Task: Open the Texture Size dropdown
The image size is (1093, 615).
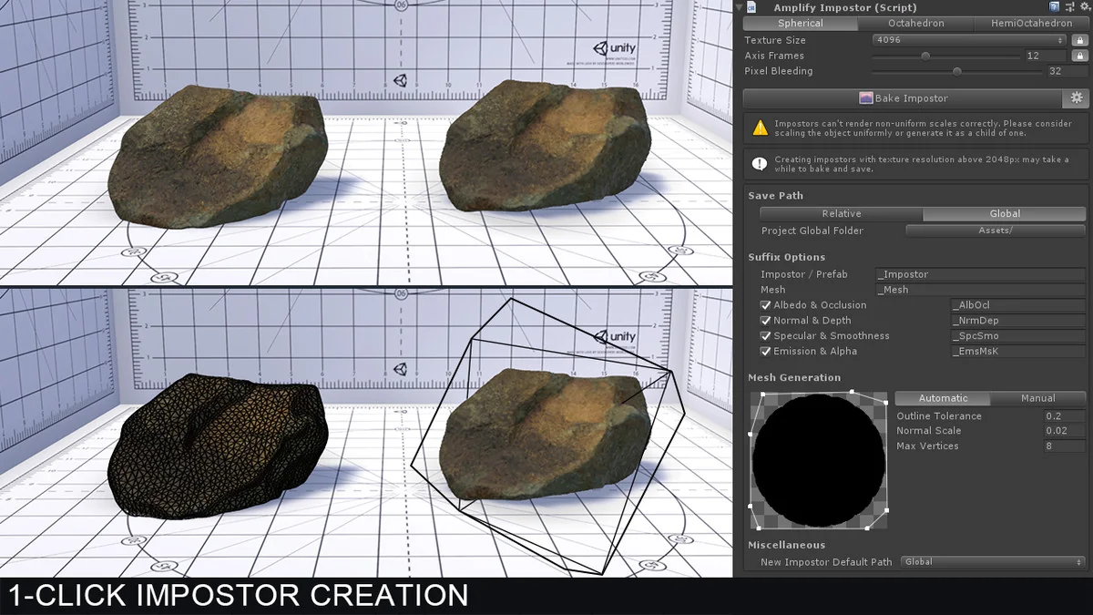Action: 969,40
